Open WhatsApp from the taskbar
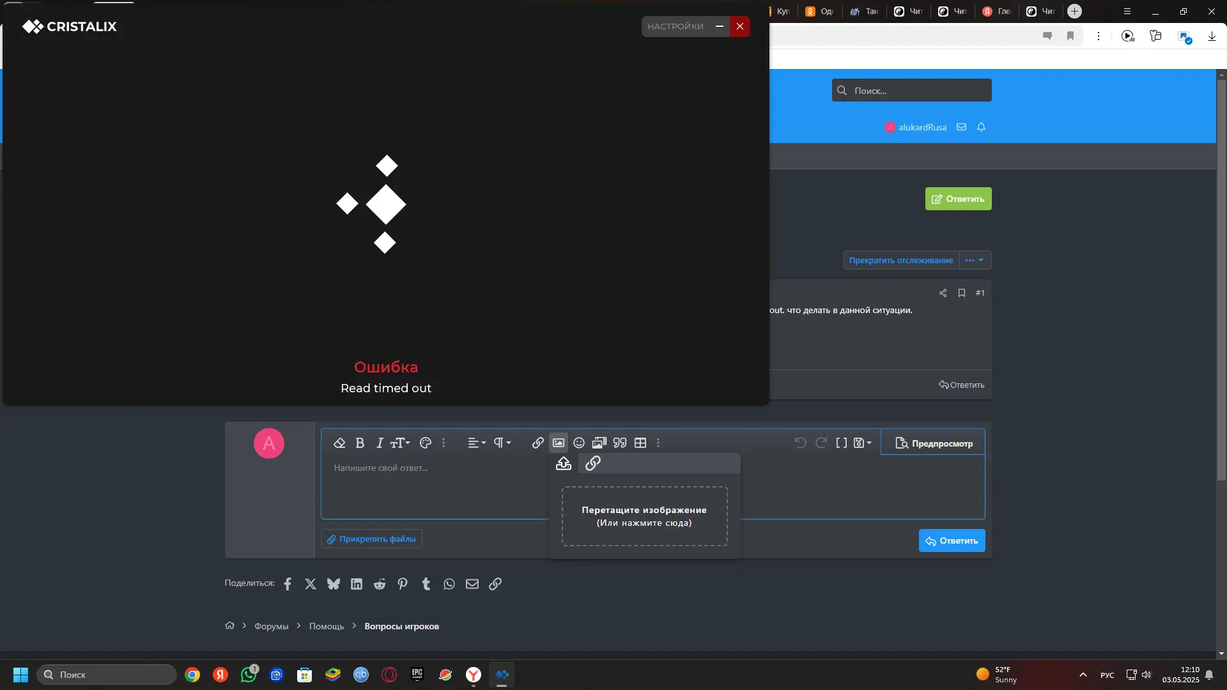Screen dimensions: 1227x690 click(249, 675)
